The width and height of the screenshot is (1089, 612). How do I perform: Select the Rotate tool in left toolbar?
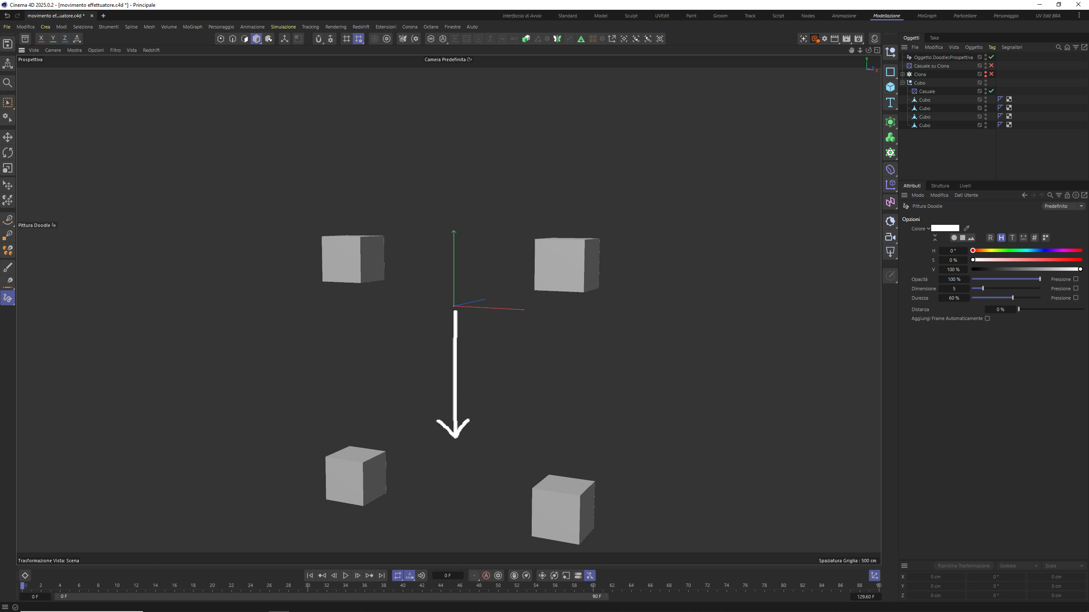tap(8, 153)
